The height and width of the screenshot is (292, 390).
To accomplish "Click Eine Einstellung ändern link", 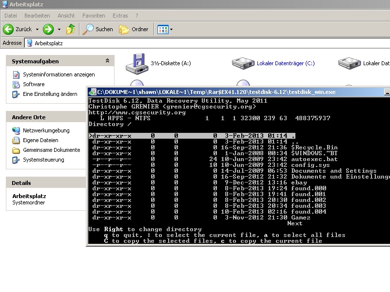I will click(50, 94).
